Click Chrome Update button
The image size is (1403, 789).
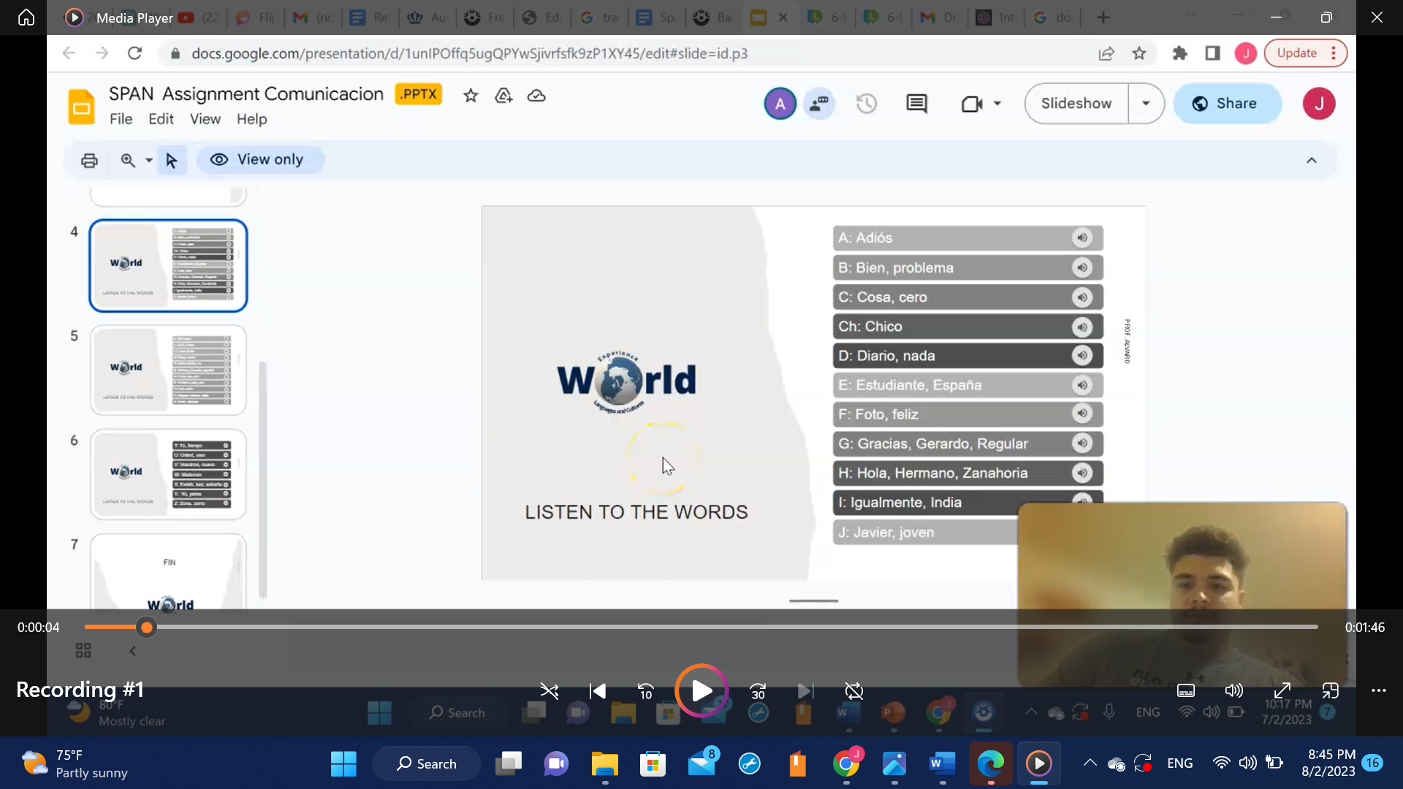(x=1306, y=53)
